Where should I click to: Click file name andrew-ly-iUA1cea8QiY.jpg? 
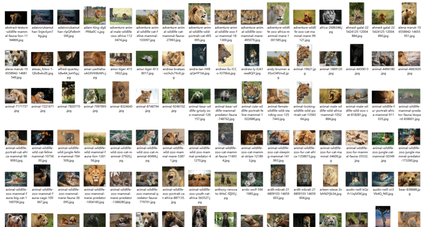click(x=252, y=71)
